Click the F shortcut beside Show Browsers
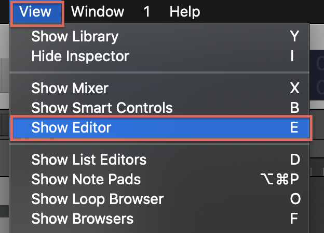 [x=294, y=219]
